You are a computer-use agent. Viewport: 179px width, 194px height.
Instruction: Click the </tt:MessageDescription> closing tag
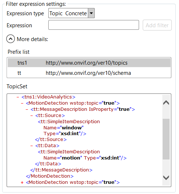point(61,170)
